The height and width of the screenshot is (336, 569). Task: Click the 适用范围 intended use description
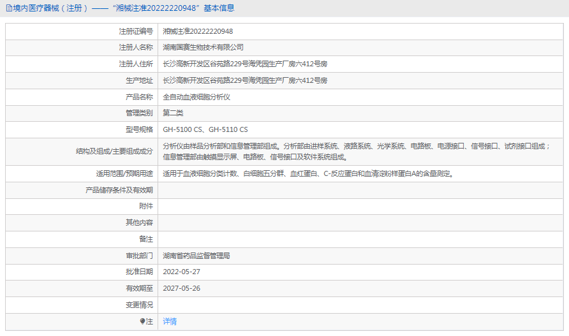pyautogui.click(x=307, y=174)
